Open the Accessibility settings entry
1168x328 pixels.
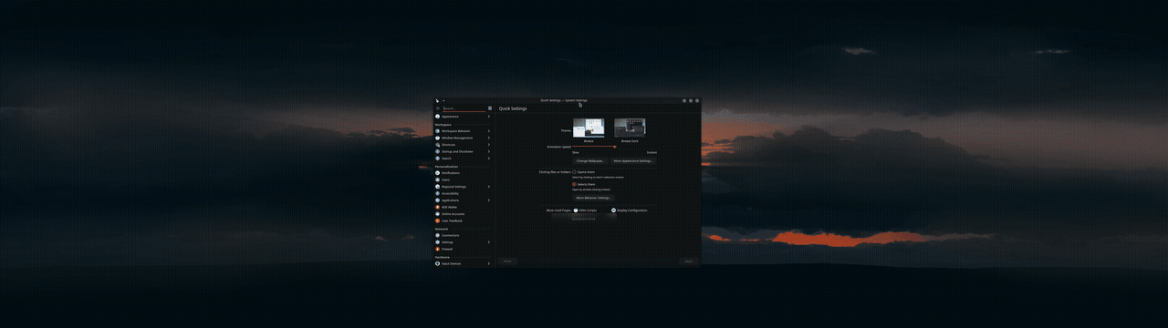click(x=464, y=193)
